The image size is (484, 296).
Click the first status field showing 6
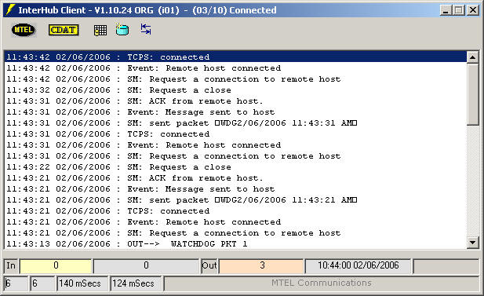point(16,283)
